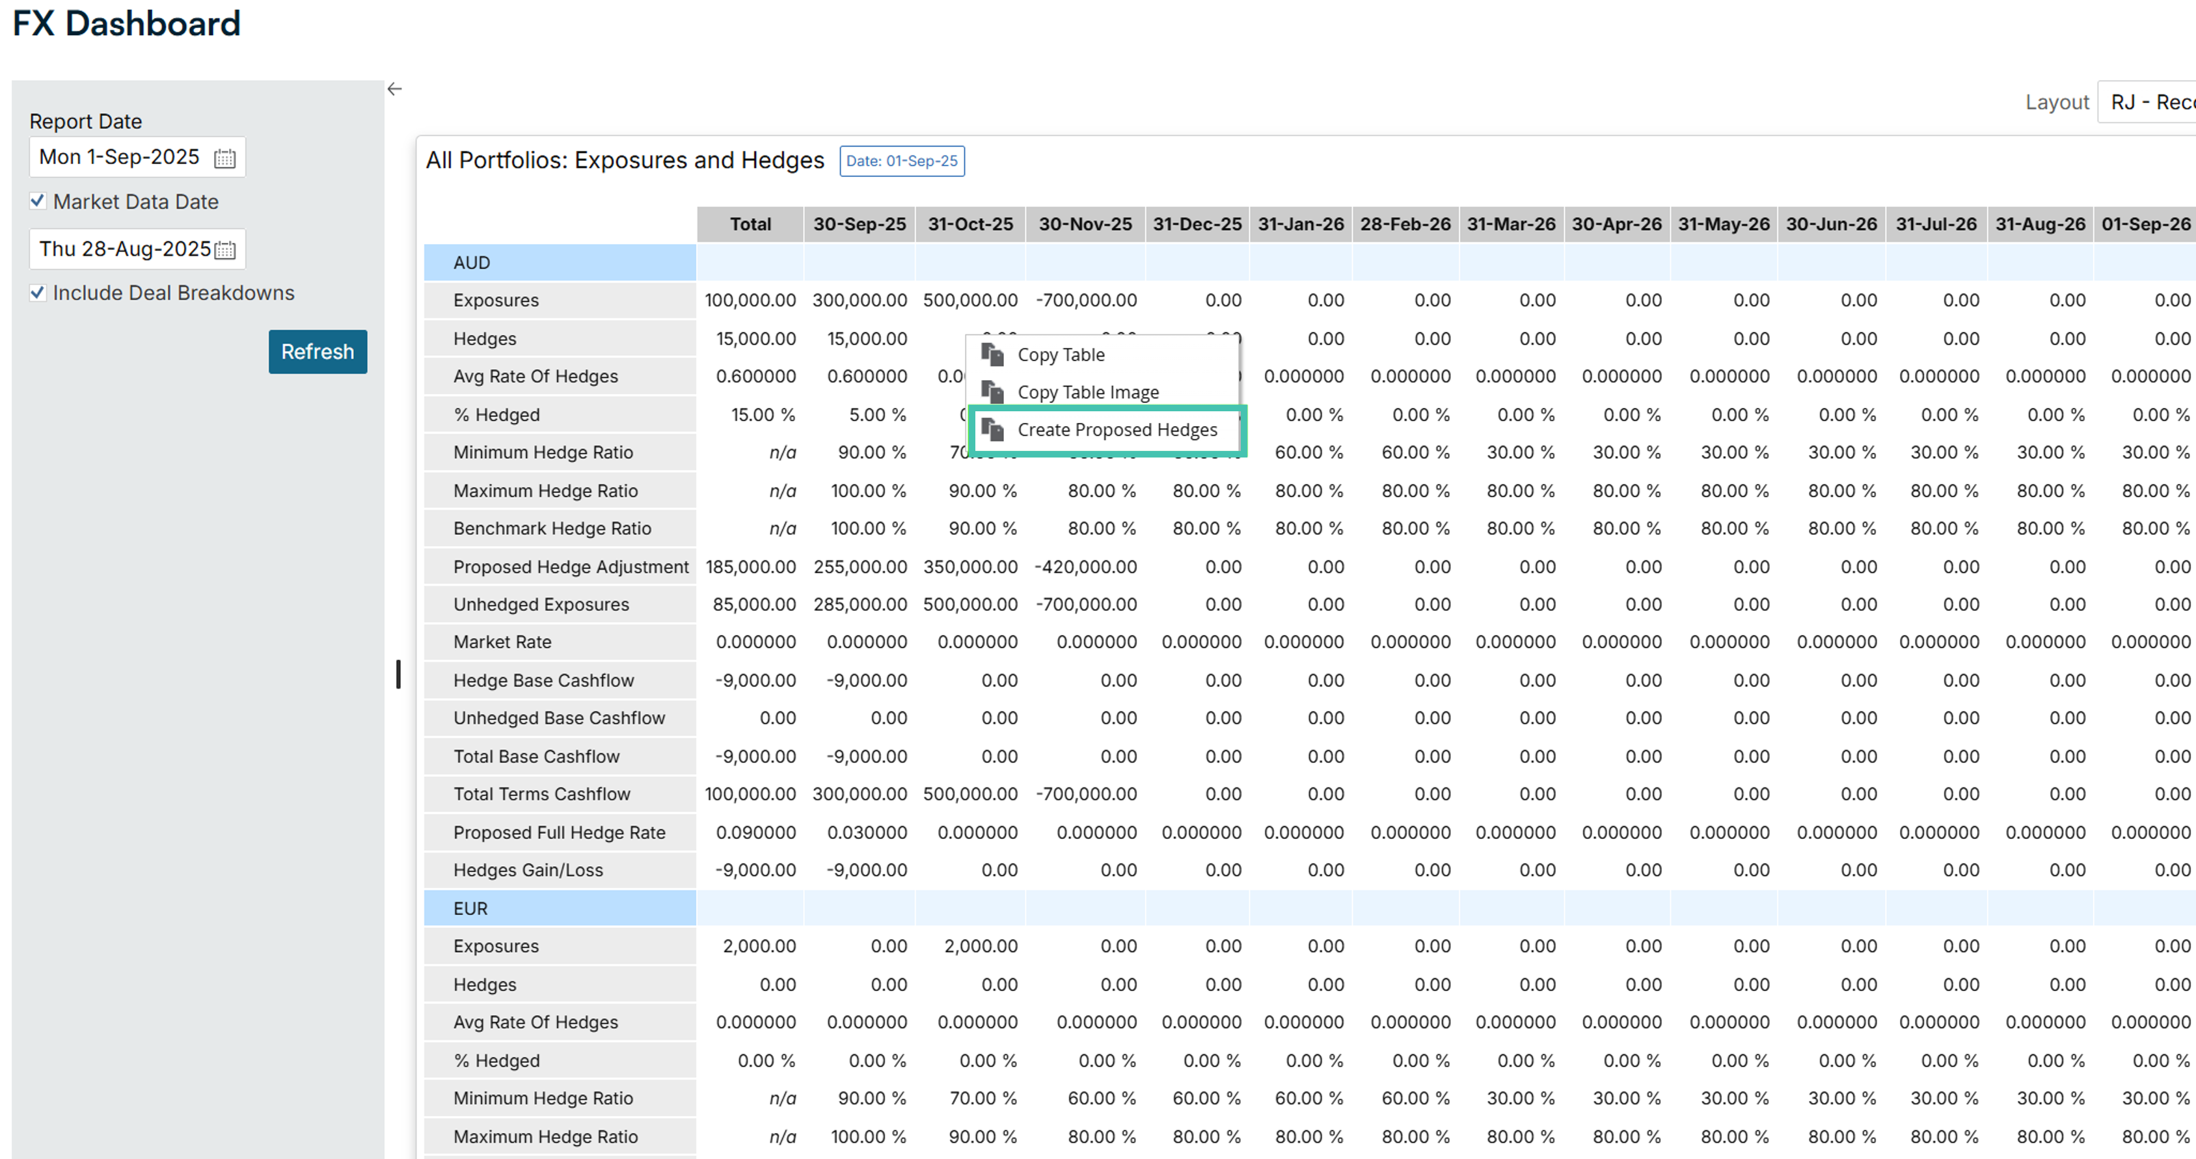Choose Copy Table Image from context menu
The height and width of the screenshot is (1159, 2196).
coord(1088,392)
